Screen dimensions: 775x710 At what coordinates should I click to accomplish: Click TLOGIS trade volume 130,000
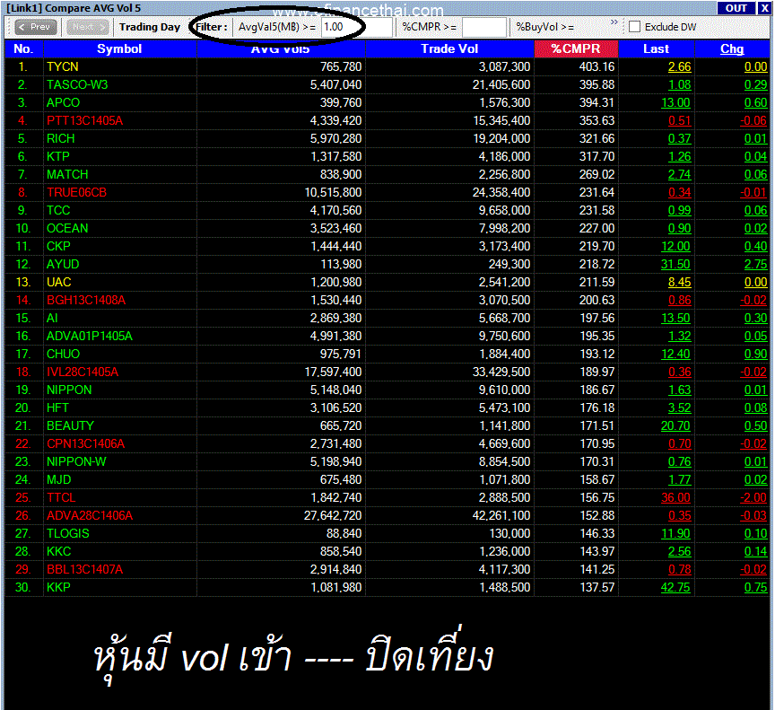coord(510,534)
